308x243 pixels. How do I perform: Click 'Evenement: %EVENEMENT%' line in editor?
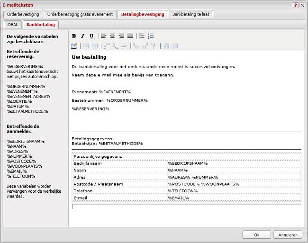tap(101, 92)
